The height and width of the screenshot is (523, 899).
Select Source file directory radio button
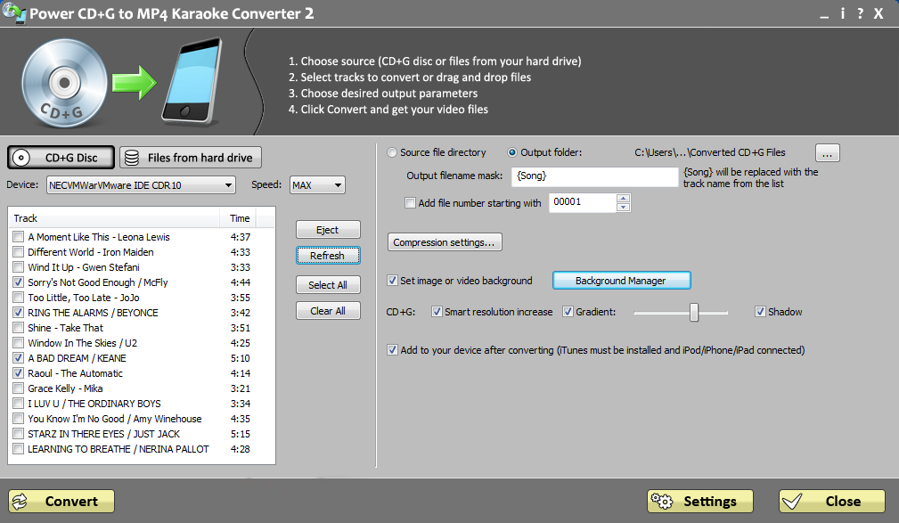tap(392, 152)
